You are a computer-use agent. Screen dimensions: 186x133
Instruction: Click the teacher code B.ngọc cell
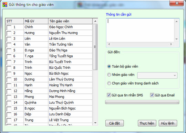[36, 108]
